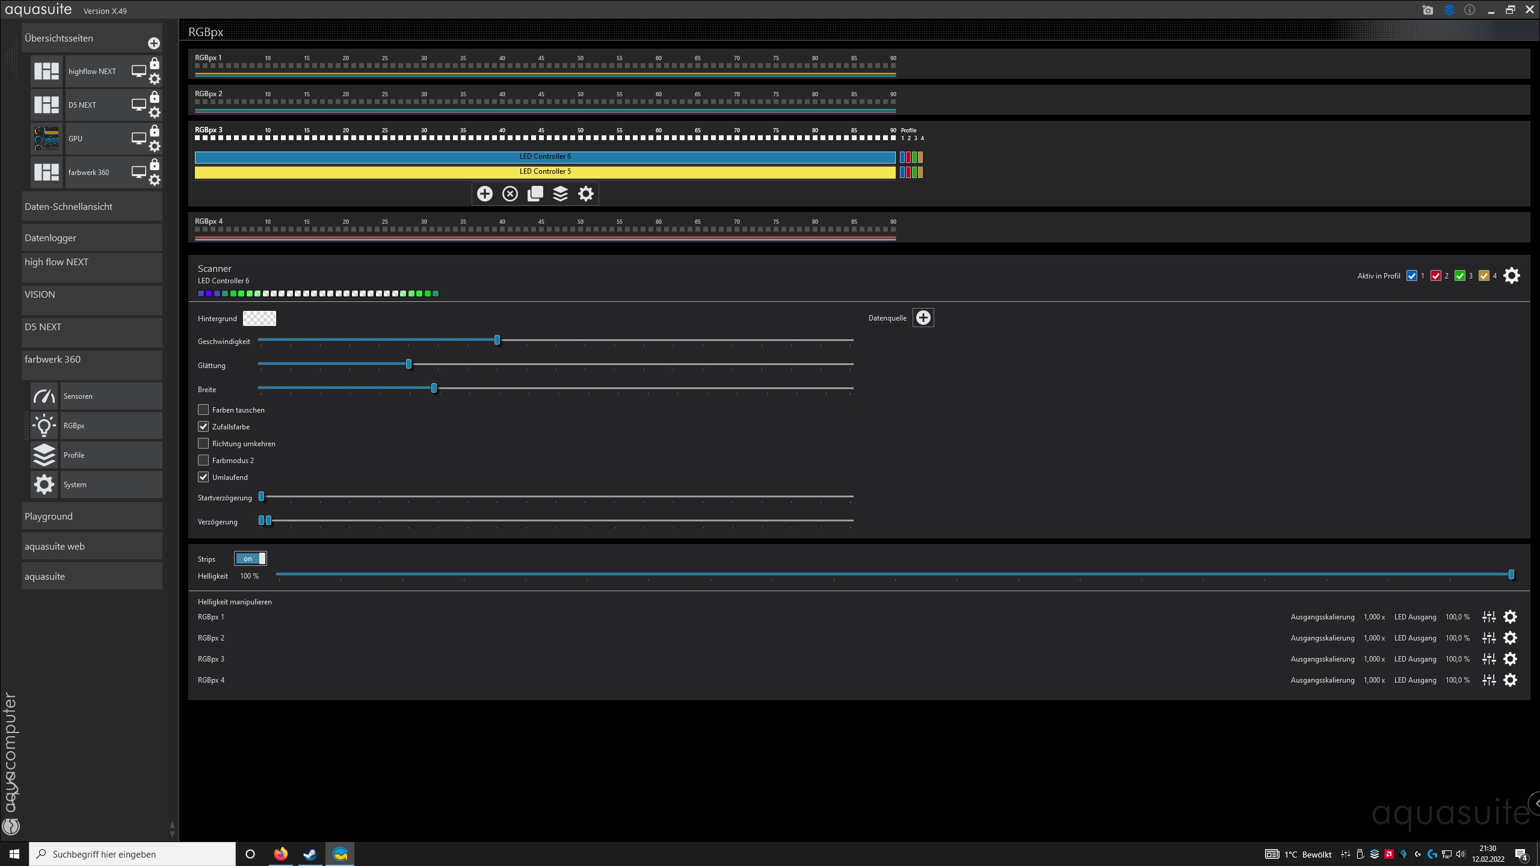The image size is (1540, 866).
Task: Click the delete effect circle-x icon
Action: pyautogui.click(x=510, y=194)
